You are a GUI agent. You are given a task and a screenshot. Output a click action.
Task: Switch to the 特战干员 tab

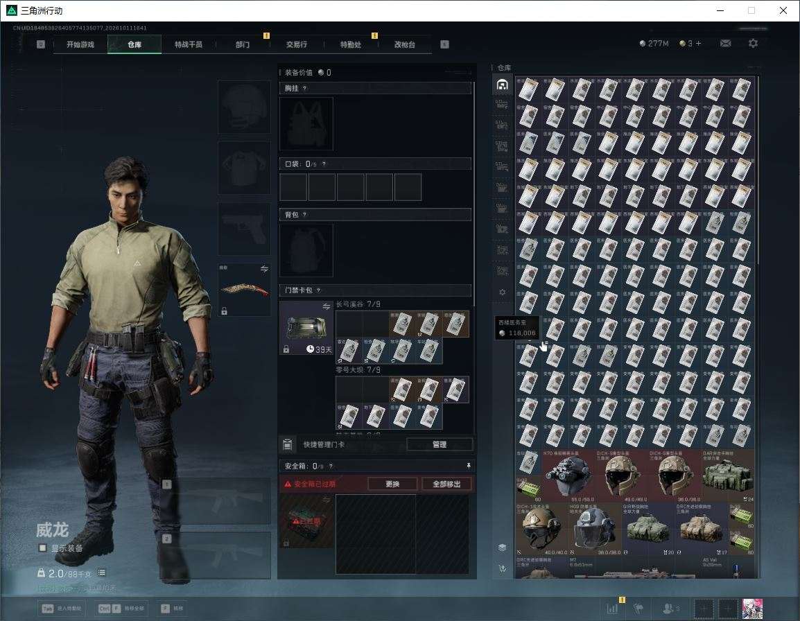coord(189,44)
